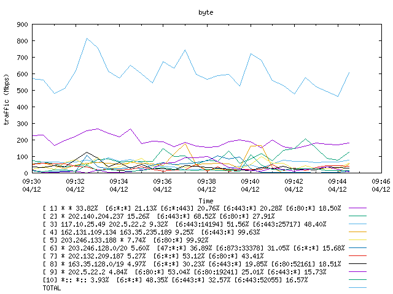Image resolution: width=393 pixels, height=294 pixels.
Task: Click the [6:80:*] 43.41% value in entry 7
Action: [x=236, y=256]
